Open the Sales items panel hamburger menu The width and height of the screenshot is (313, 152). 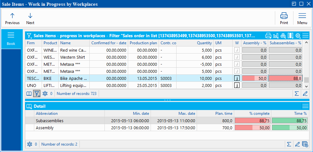click(305, 36)
